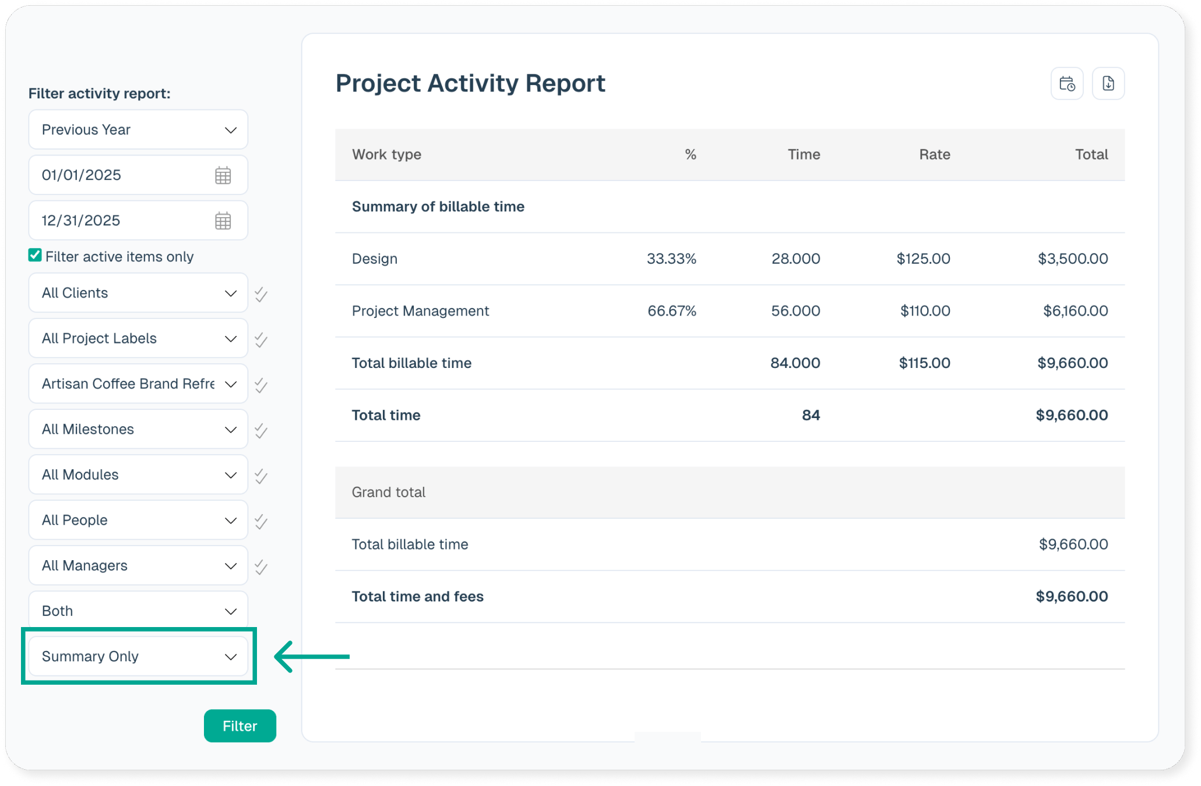Click multi-select checkmark icon beside All Modules
This screenshot has width=1201, height=786.
261,476
